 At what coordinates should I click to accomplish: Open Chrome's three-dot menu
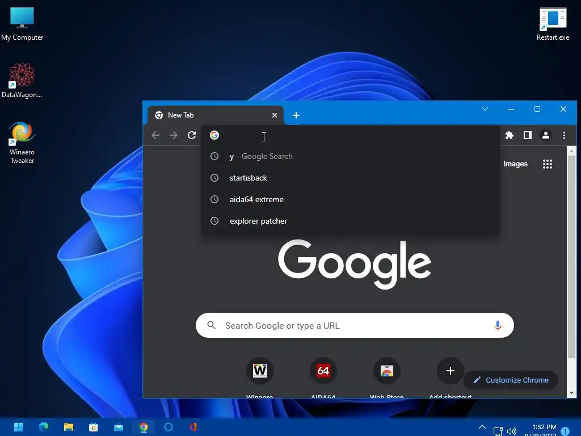click(564, 135)
